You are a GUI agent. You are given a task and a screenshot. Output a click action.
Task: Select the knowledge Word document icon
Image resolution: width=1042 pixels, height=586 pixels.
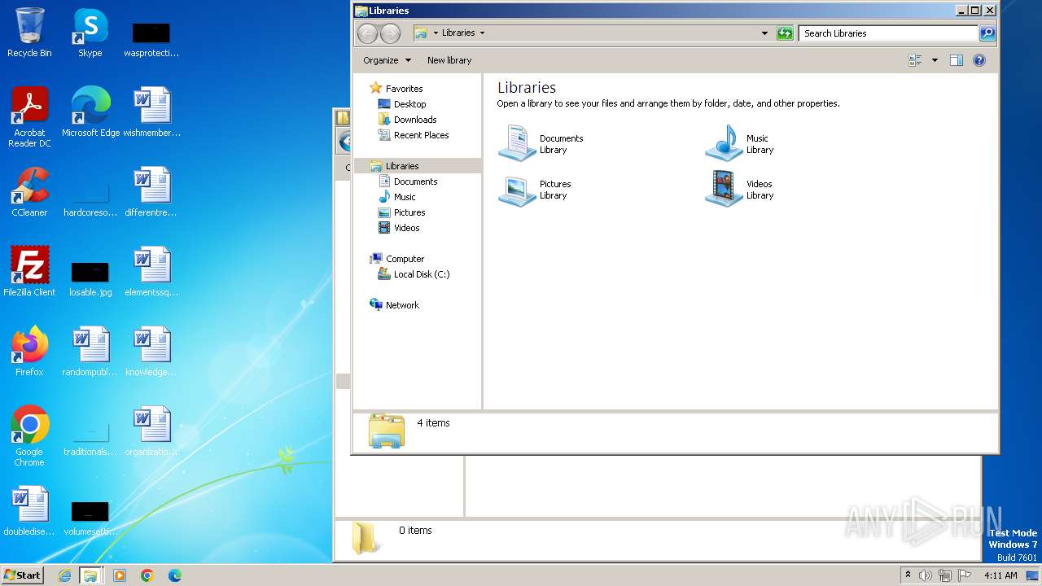[x=152, y=352]
